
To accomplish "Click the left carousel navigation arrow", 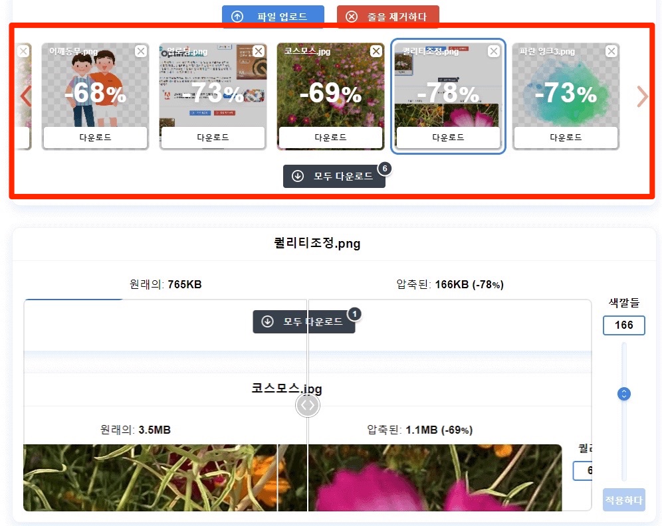I will (x=24, y=96).
